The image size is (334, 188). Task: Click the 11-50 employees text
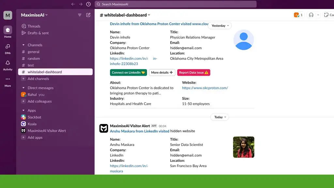196,104
